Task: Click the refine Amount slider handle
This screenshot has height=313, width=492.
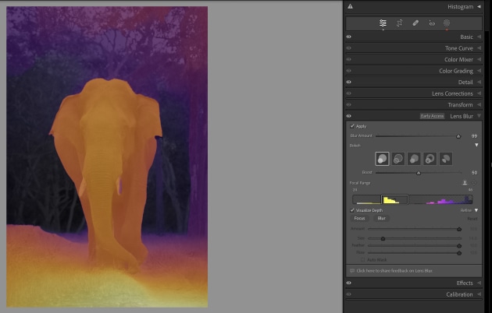Action: [x=459, y=229]
